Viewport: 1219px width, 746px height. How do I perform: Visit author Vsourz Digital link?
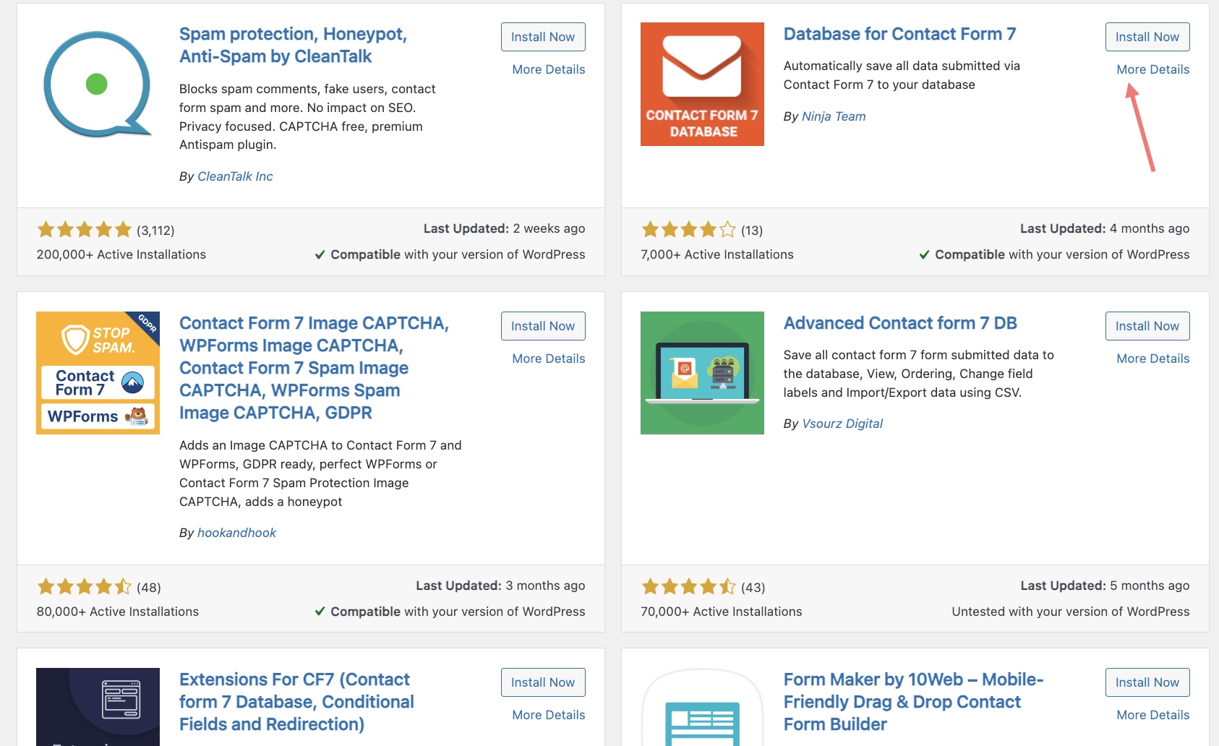[x=842, y=424]
